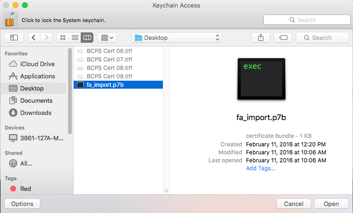Viewport: 353px width, 213px height.
Task: Switch to icon view
Action: pyautogui.click(x=63, y=38)
